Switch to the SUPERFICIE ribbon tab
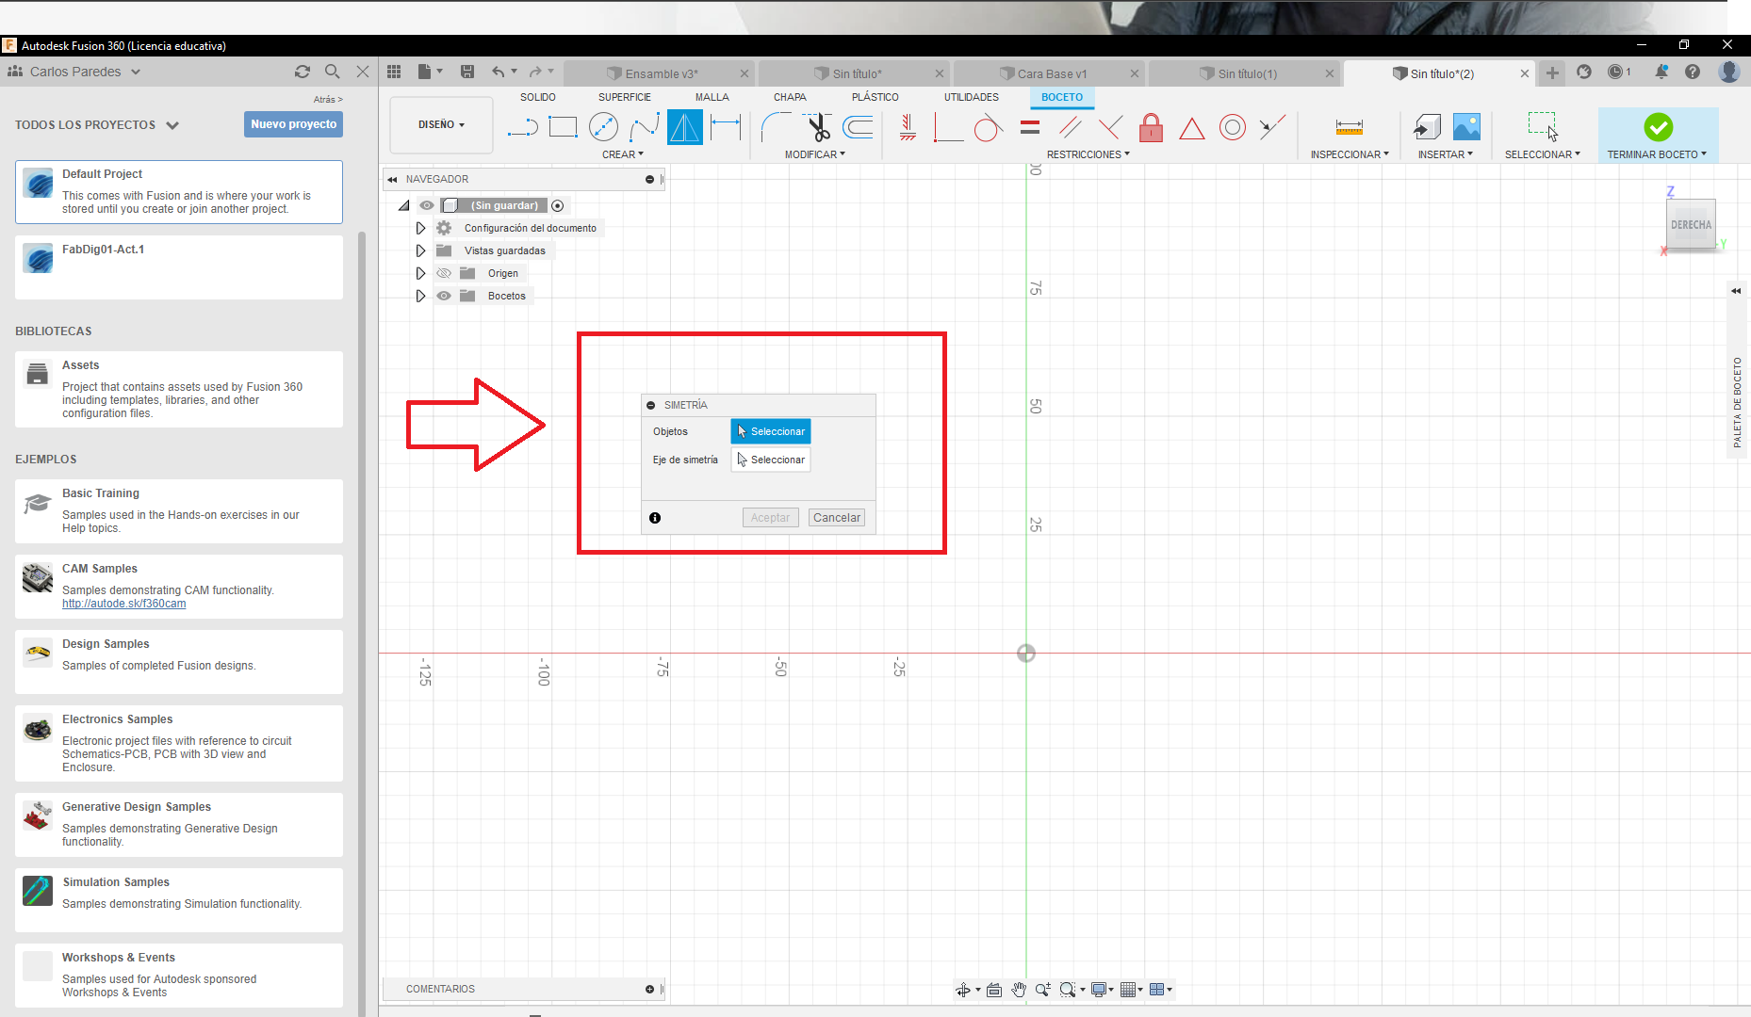Viewport: 1751px width, 1017px height. [x=625, y=97]
